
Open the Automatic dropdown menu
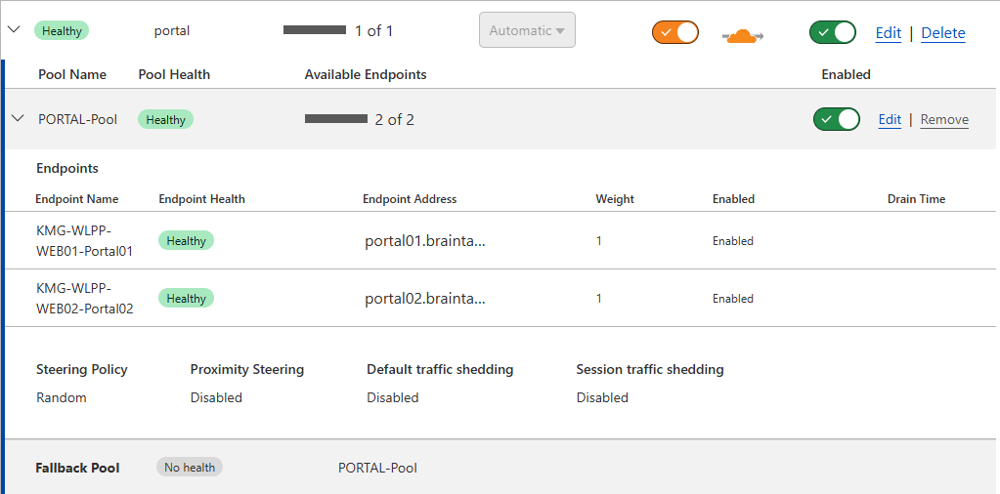click(527, 30)
